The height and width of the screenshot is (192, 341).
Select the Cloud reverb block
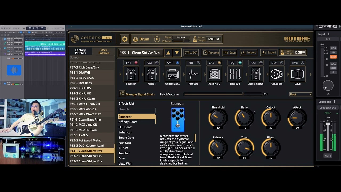pyautogui.click(x=297, y=74)
